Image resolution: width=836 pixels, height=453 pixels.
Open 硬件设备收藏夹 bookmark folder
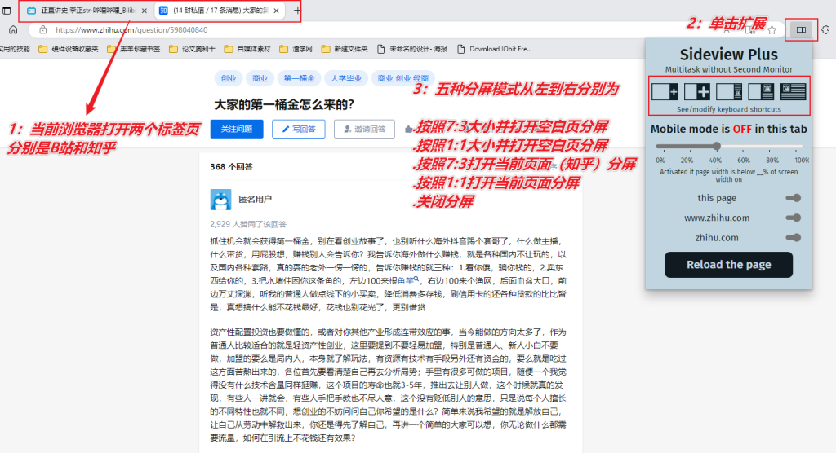[x=69, y=49]
